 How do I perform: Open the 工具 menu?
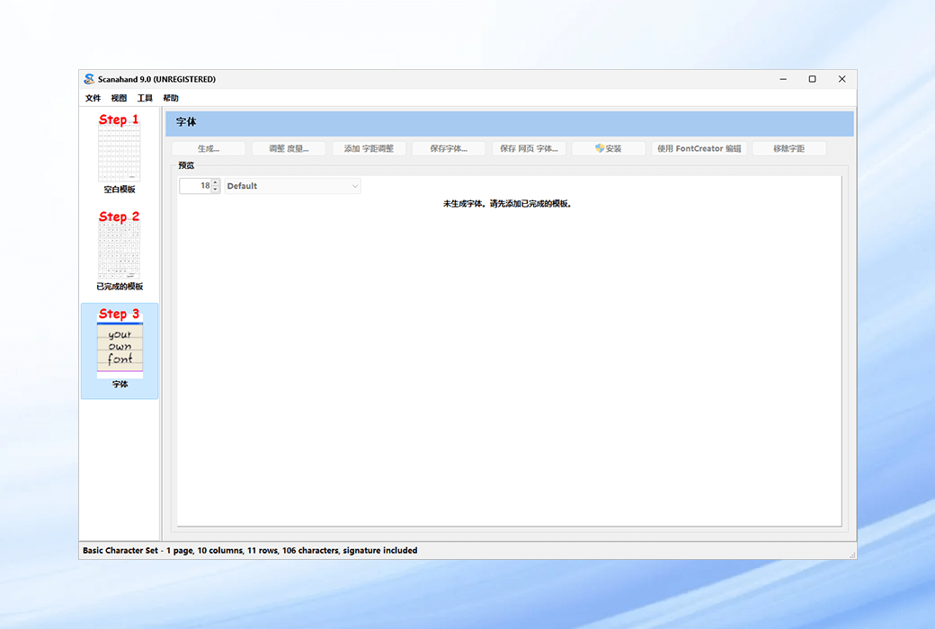(x=145, y=98)
